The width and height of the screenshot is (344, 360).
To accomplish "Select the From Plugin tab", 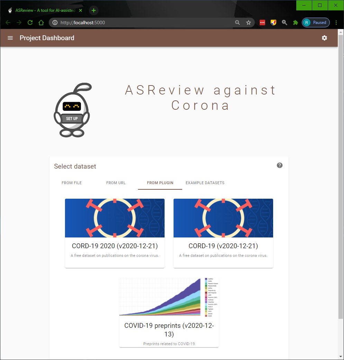I will coord(160,183).
